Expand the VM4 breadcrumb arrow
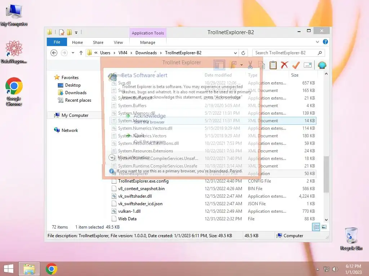The image size is (369, 276). (x=131, y=53)
